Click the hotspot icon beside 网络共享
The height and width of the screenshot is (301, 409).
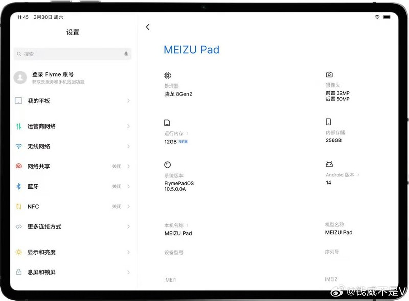tap(19, 166)
